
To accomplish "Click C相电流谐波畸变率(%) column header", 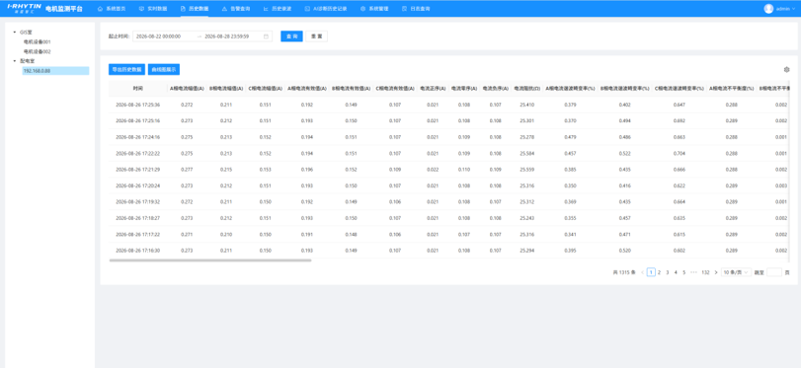I will (x=680, y=88).
